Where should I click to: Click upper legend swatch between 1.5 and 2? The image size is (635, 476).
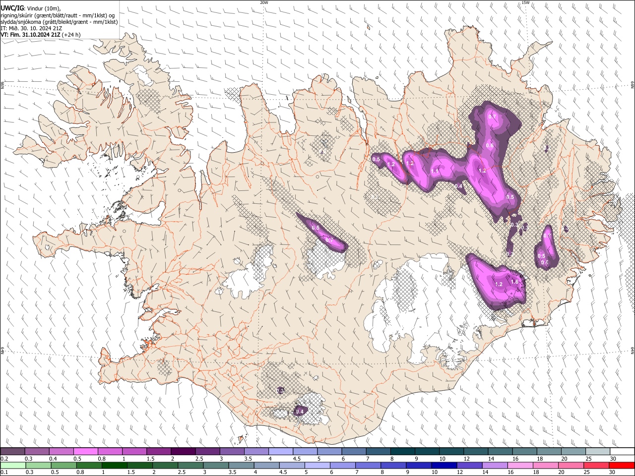(x=158, y=452)
